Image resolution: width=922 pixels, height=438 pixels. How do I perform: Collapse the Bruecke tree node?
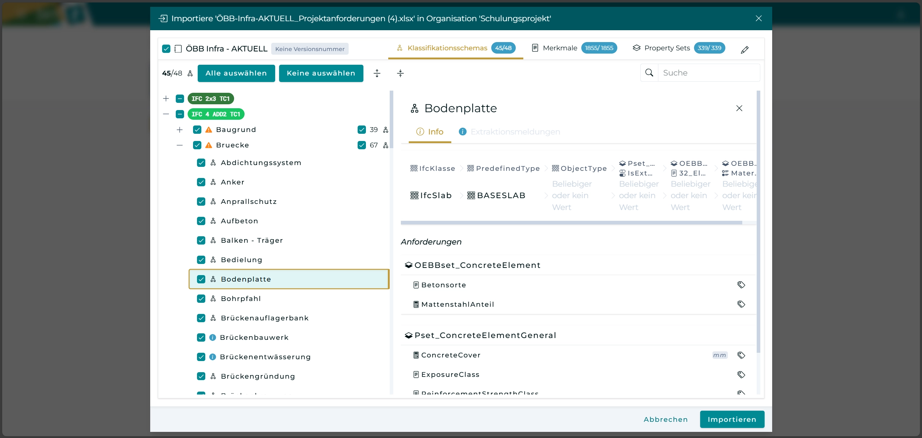[x=180, y=145]
